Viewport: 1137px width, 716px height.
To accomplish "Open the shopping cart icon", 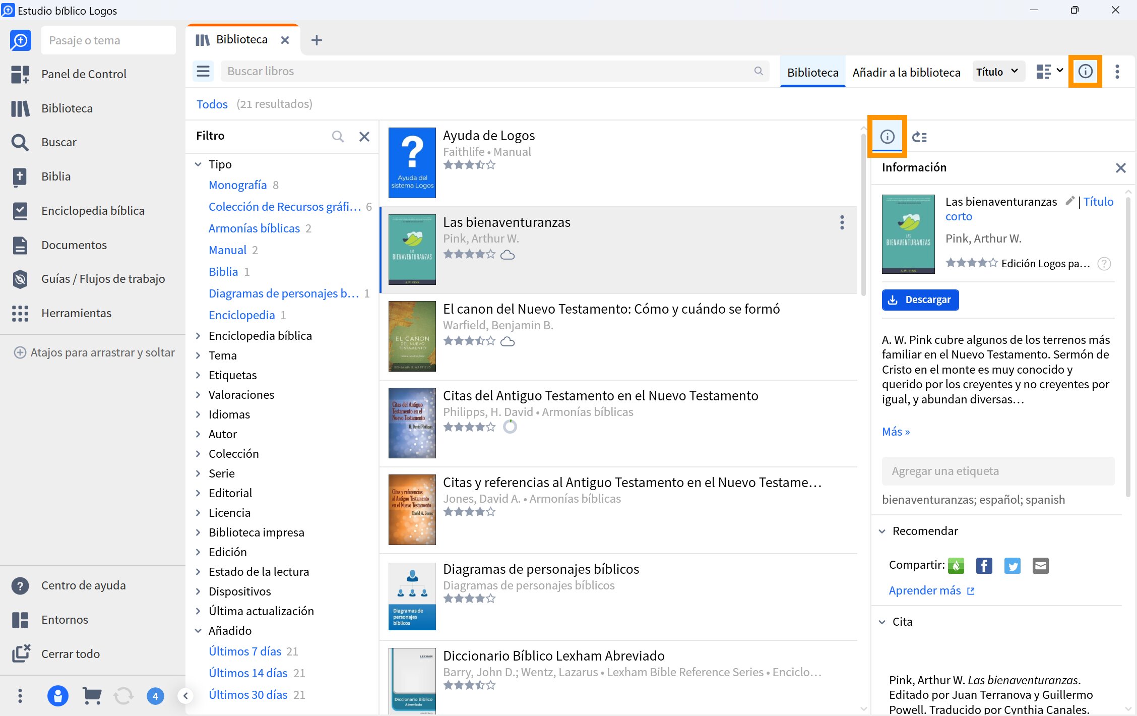I will 92,696.
